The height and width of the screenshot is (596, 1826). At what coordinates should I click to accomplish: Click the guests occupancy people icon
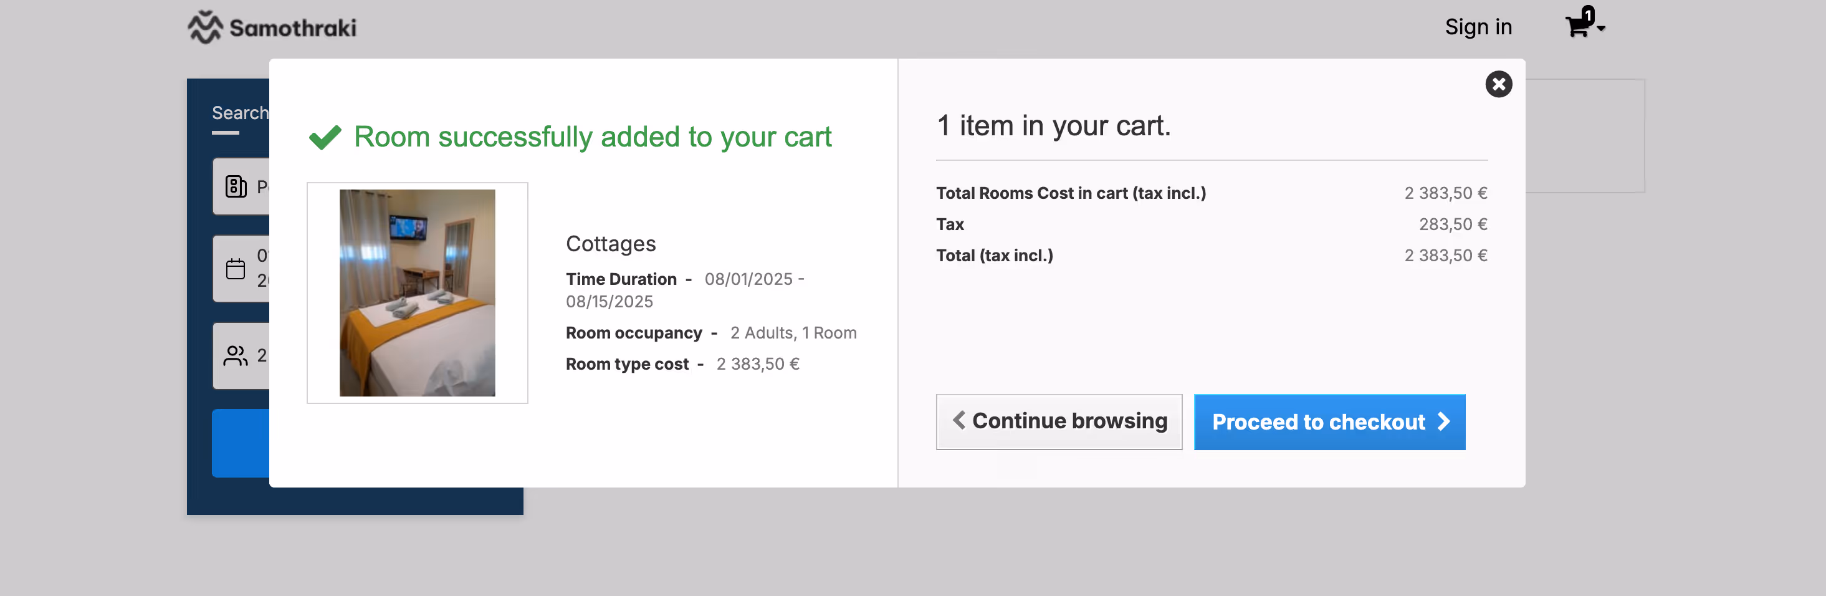tap(236, 355)
